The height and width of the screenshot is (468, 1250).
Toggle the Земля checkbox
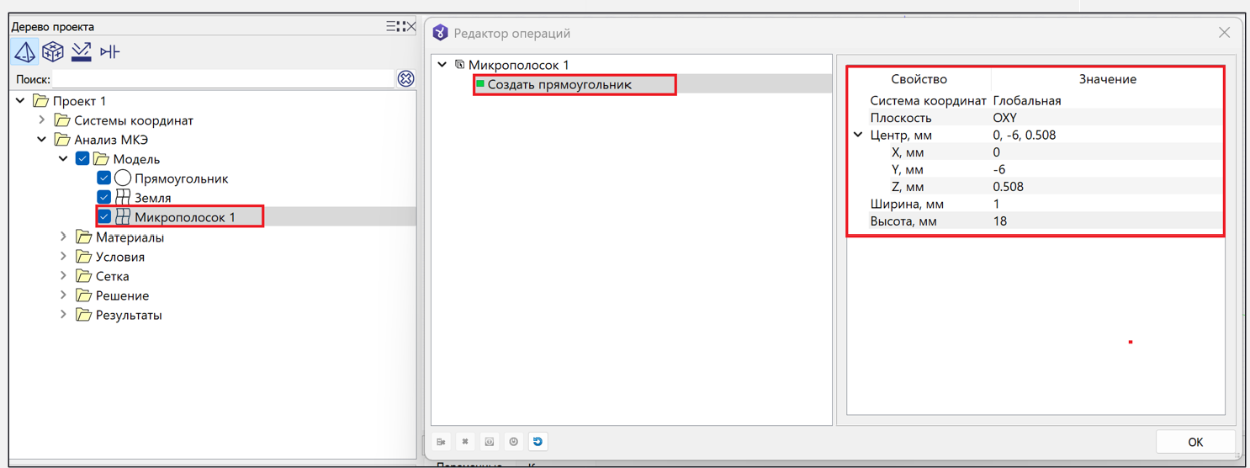103,198
